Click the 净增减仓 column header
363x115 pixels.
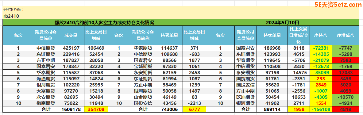click(346, 35)
